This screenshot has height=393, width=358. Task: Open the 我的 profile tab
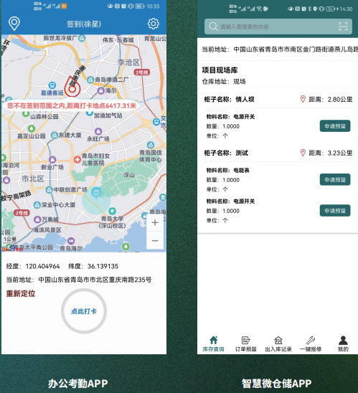(343, 344)
